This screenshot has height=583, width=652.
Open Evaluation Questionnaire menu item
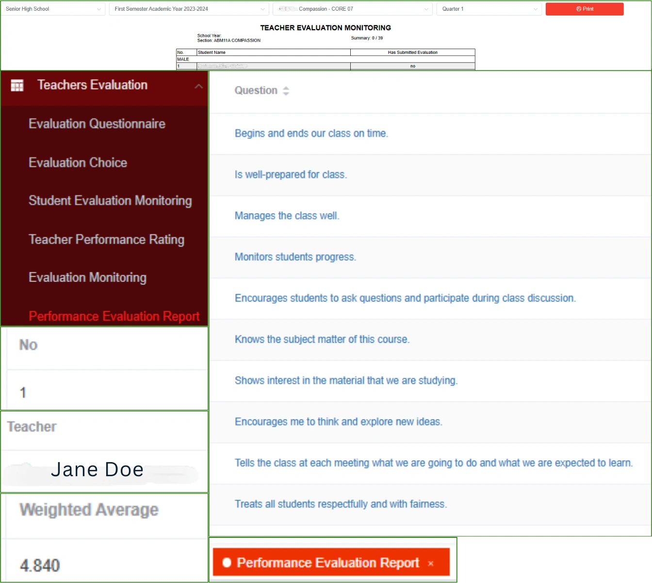coord(97,124)
